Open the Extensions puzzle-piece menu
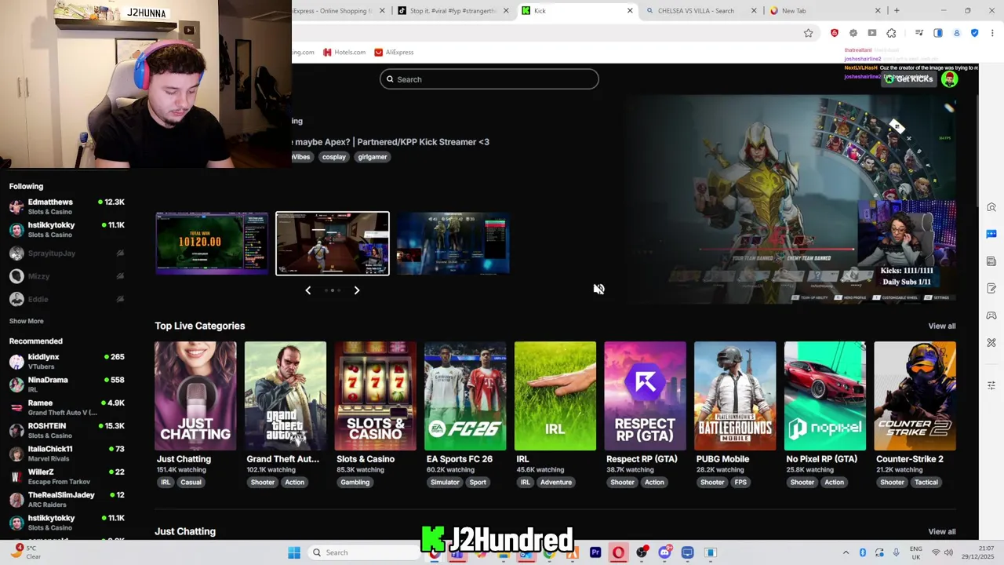The height and width of the screenshot is (565, 1004). coord(891,33)
